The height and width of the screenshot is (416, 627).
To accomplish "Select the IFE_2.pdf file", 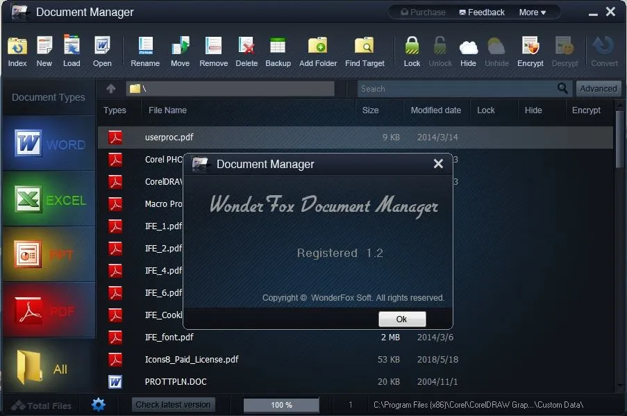I will (163, 249).
